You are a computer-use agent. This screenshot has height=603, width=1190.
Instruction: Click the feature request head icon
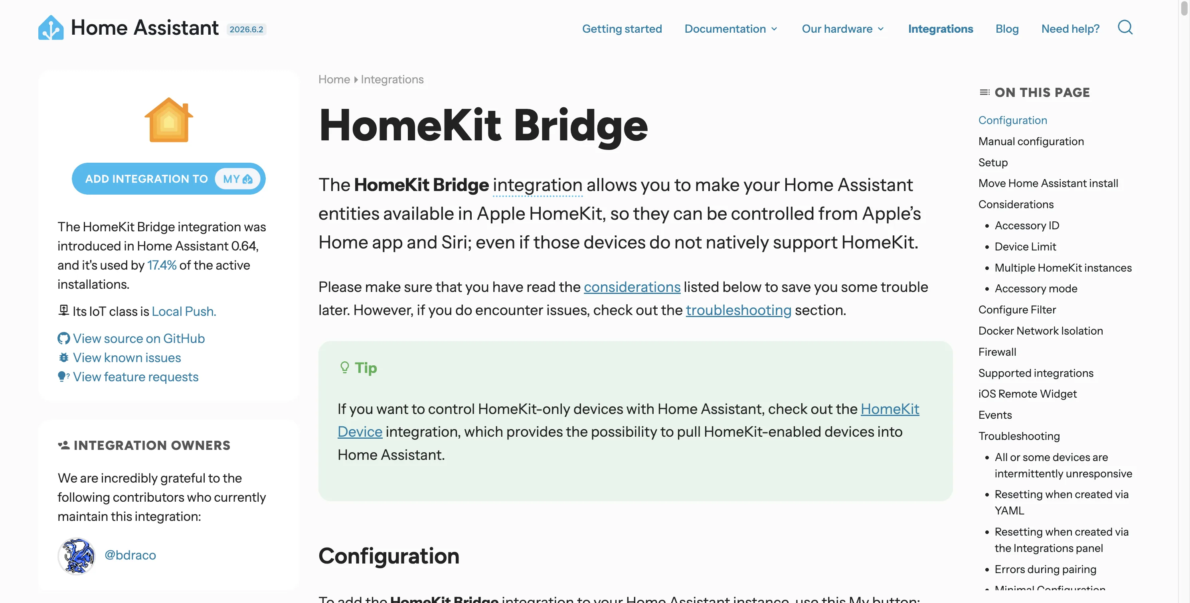[64, 377]
